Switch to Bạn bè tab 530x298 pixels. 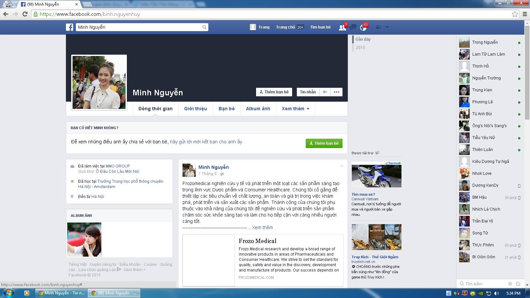point(227,109)
